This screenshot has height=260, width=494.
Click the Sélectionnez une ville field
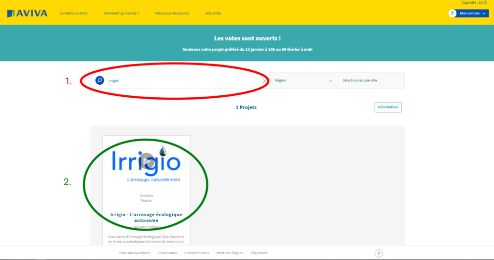click(371, 80)
